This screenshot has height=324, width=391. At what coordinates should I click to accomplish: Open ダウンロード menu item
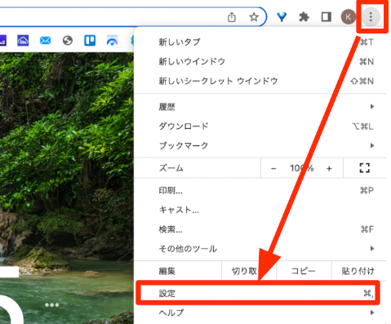(x=260, y=126)
